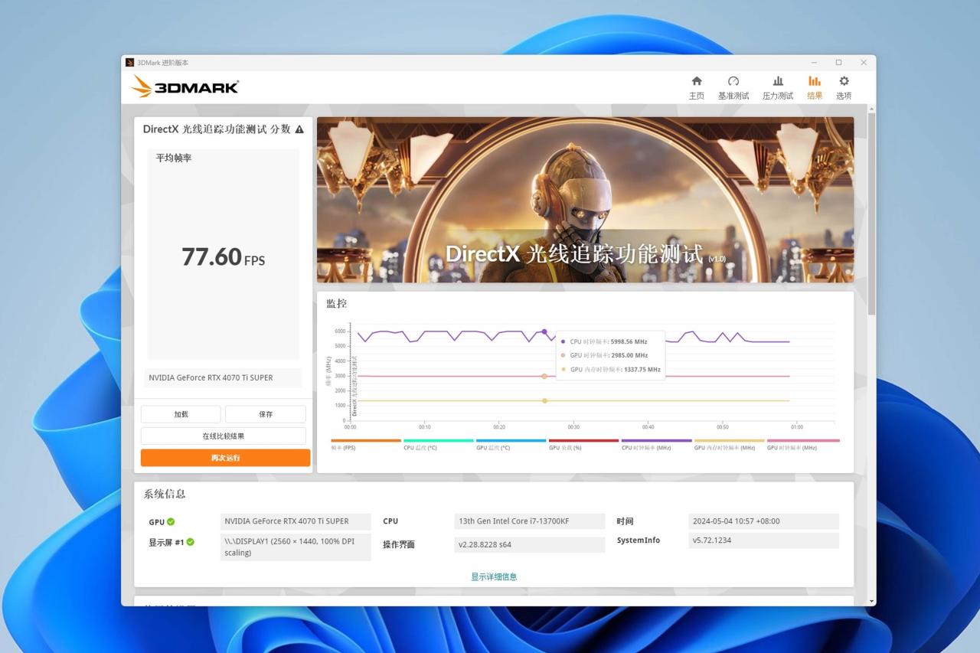
Task: Open the 显示详细信息 link
Action: point(494,577)
